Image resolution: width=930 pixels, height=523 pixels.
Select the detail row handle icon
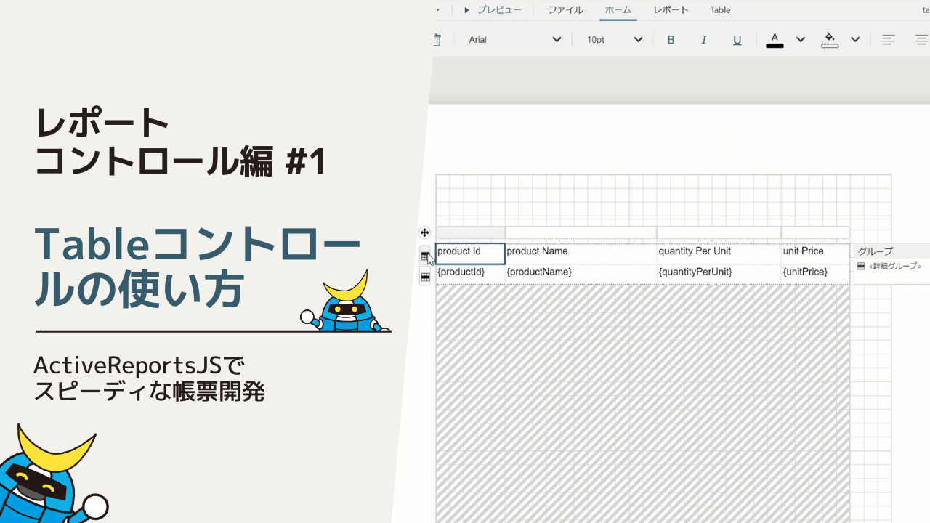tap(425, 277)
